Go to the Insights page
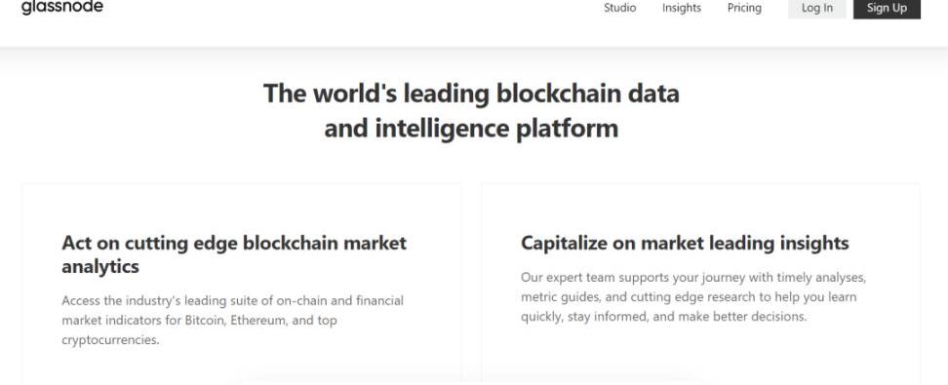The height and width of the screenshot is (385, 948). click(682, 8)
